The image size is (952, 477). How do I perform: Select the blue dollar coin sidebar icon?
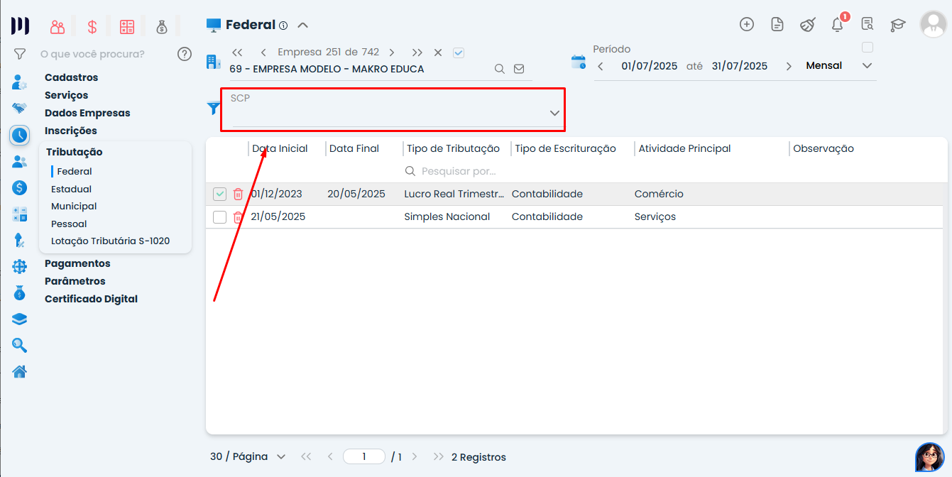(19, 187)
